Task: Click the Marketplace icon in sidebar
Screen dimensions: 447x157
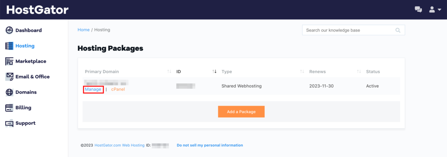Action: point(10,61)
